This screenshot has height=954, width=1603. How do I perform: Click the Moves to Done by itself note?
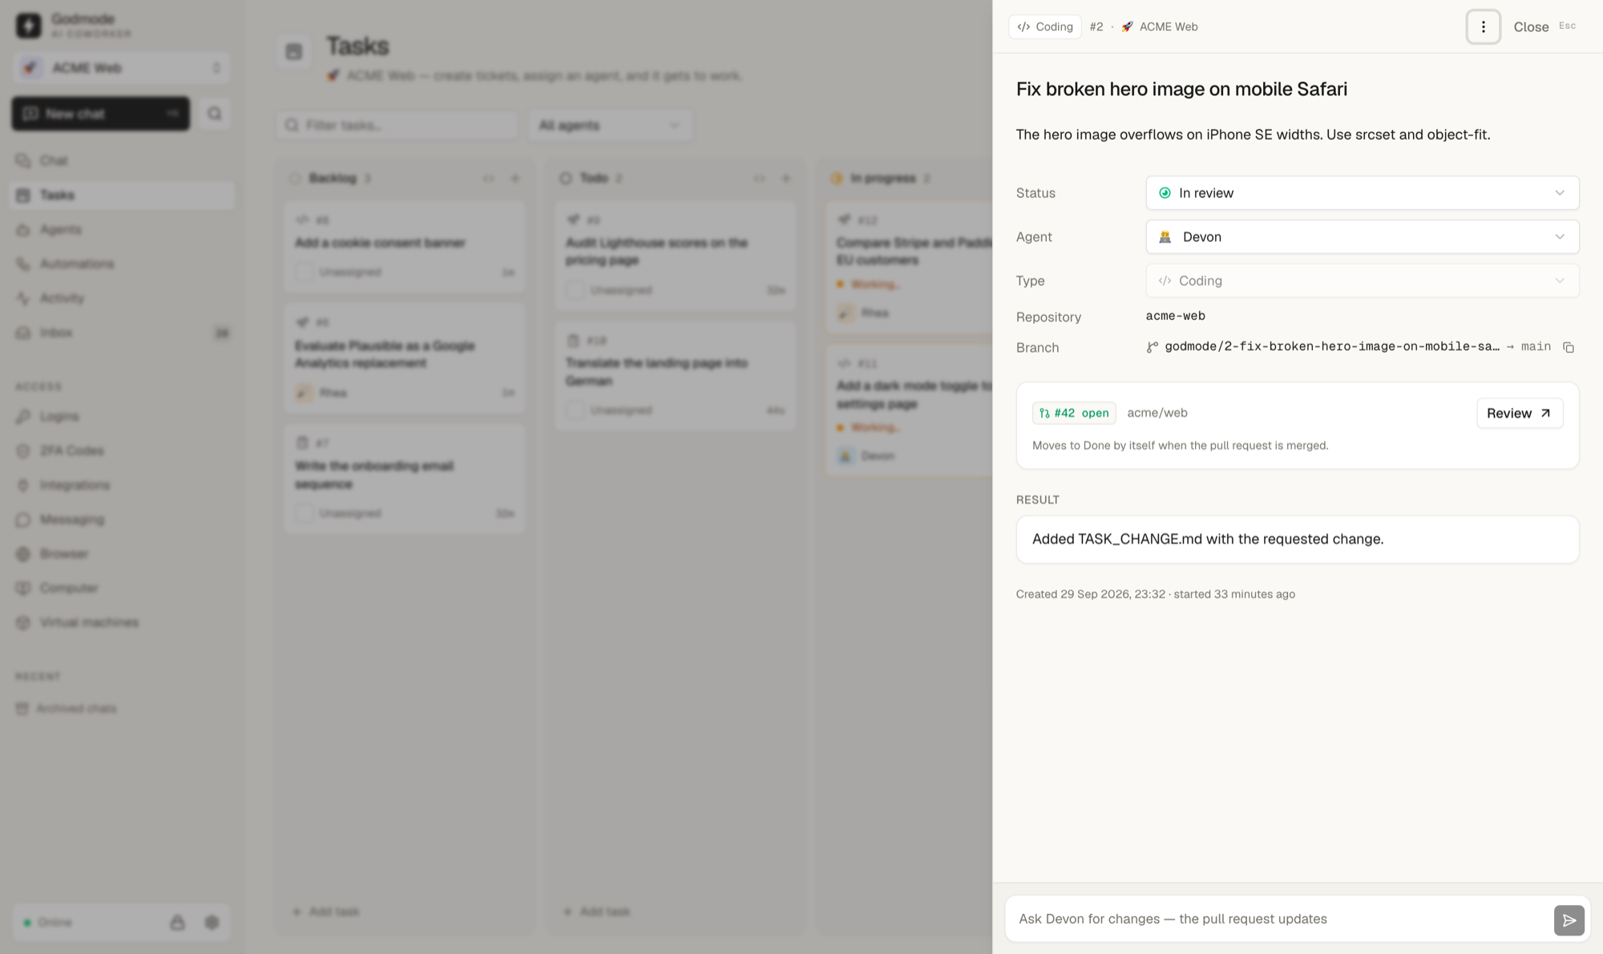pos(1180,445)
